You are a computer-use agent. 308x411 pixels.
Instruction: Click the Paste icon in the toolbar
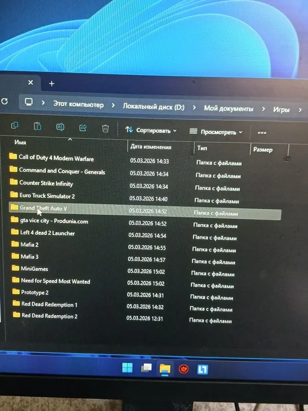37,126
